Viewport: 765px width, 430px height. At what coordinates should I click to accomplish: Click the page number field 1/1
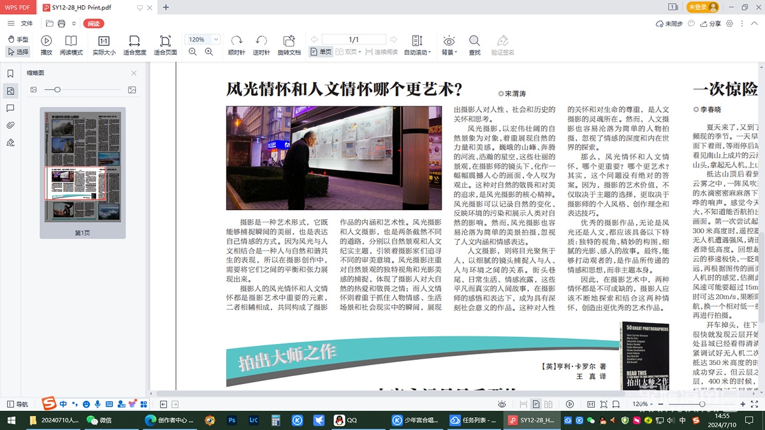[354, 39]
